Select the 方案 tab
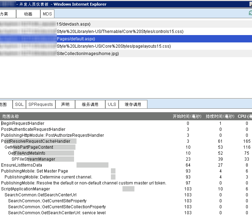The width and height of the screenshot is (252, 216). click(x=8, y=14)
